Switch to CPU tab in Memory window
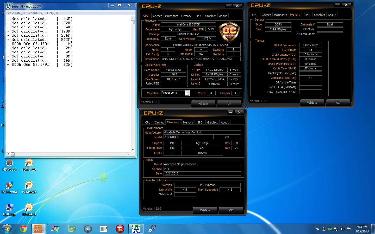 click(255, 15)
